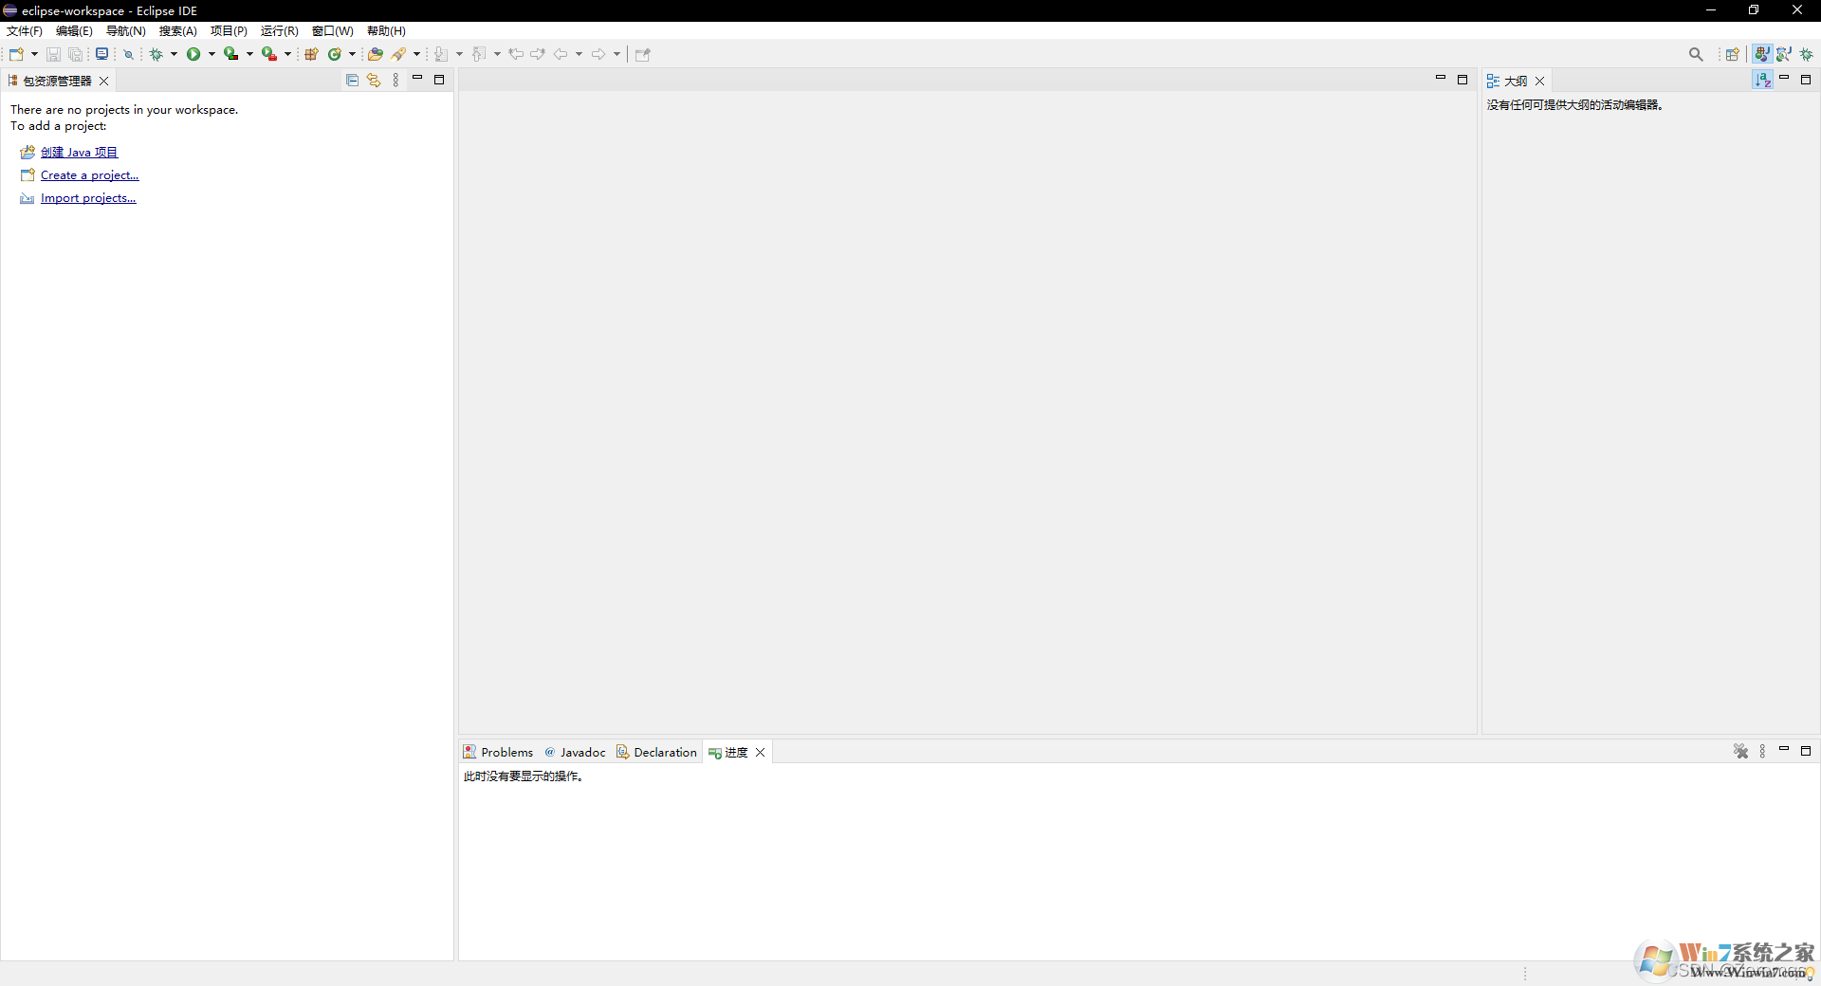1821x986 pixels.
Task: Expand the Next Annotation dropdown arrow
Action: click(x=459, y=54)
